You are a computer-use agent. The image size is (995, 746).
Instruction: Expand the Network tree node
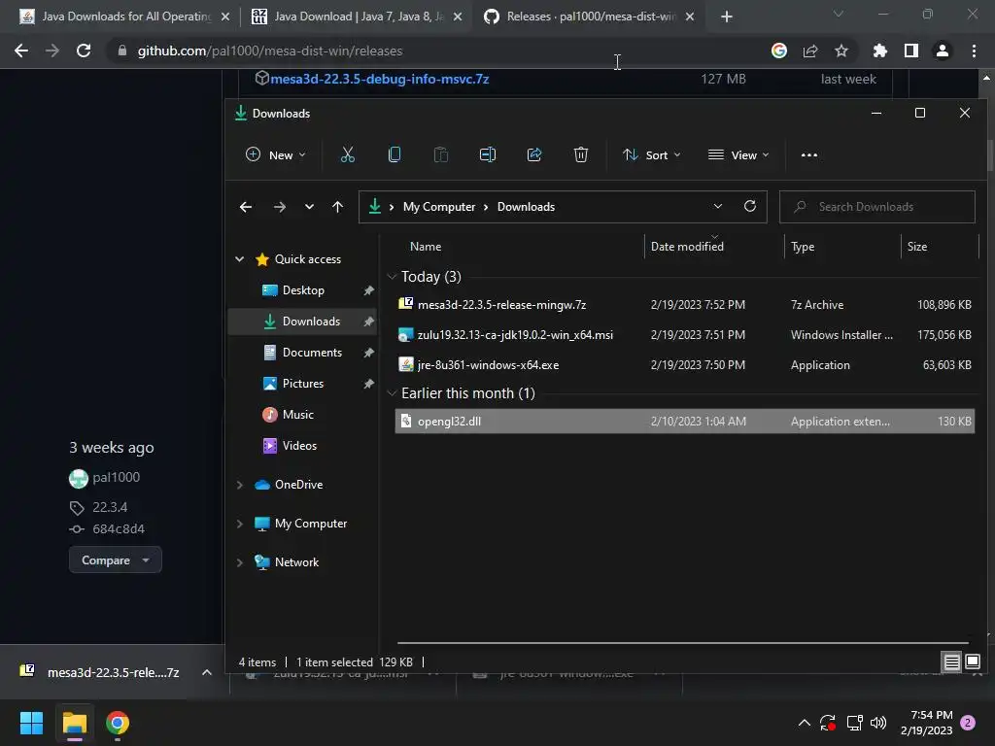pos(239,562)
